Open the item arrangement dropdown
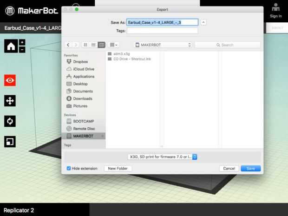 pyautogui.click(x=113, y=45)
